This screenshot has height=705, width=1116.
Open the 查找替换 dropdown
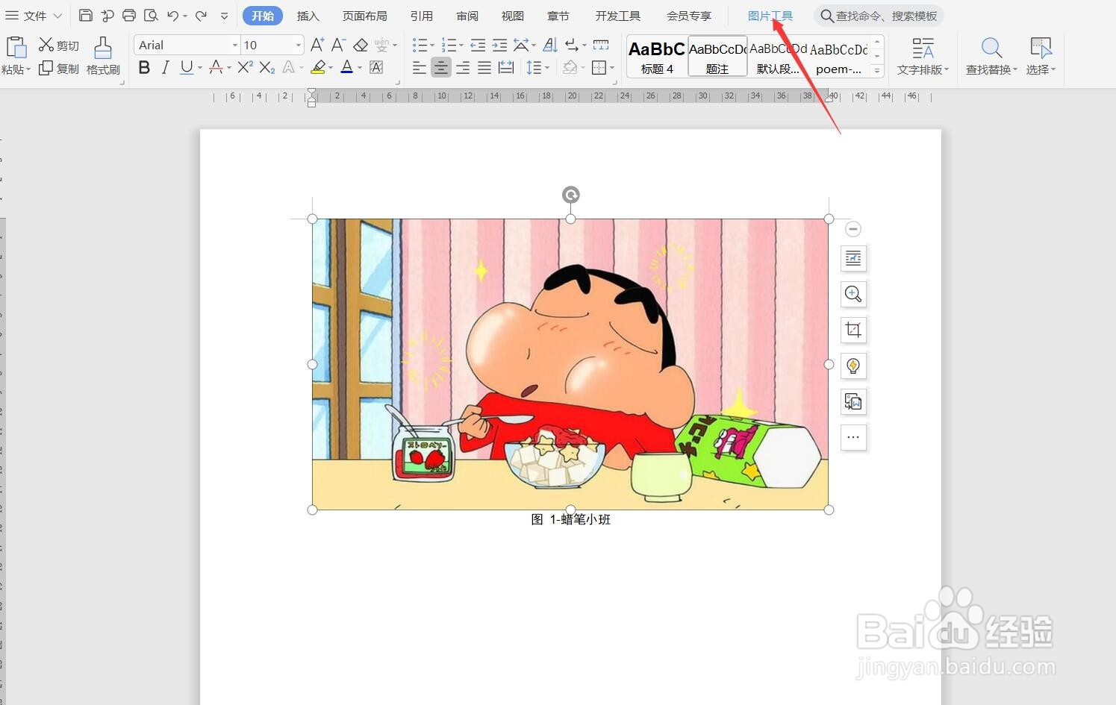991,57
